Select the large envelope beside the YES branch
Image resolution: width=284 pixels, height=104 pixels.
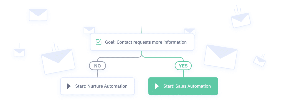pos(220,57)
